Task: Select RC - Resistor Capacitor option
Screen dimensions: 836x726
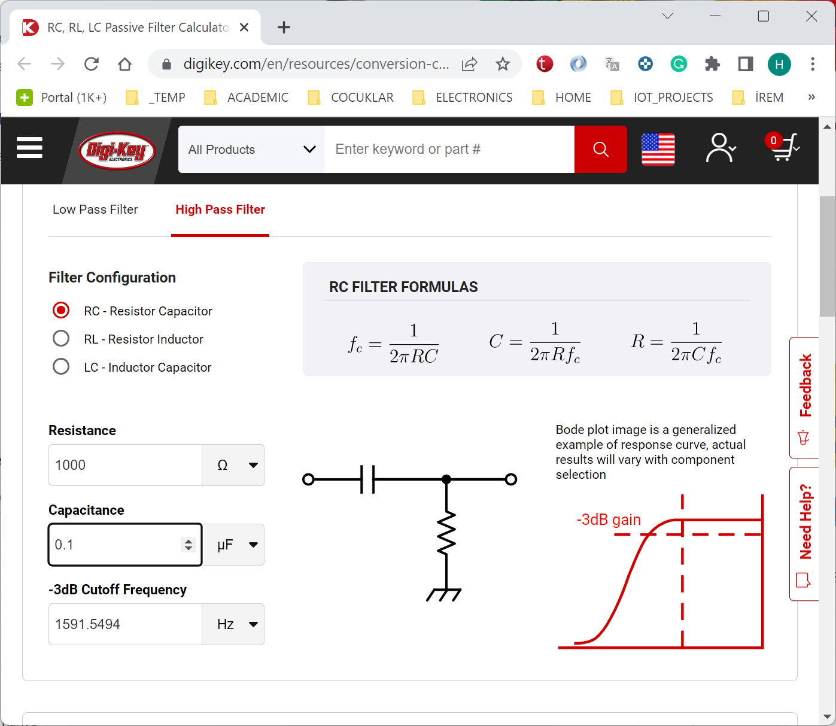Action: pos(61,311)
